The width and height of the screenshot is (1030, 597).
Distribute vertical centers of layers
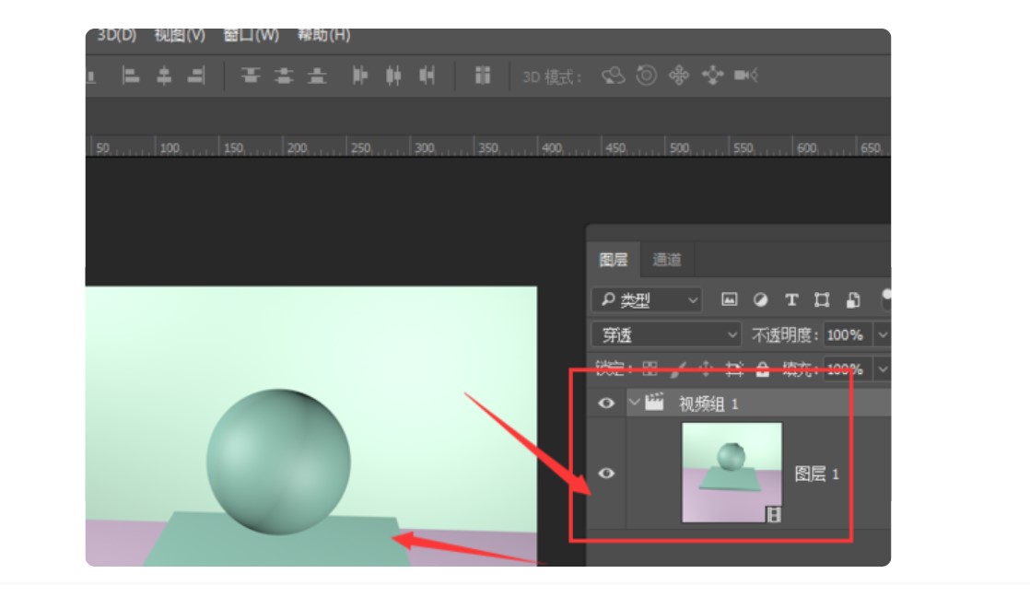click(x=284, y=76)
